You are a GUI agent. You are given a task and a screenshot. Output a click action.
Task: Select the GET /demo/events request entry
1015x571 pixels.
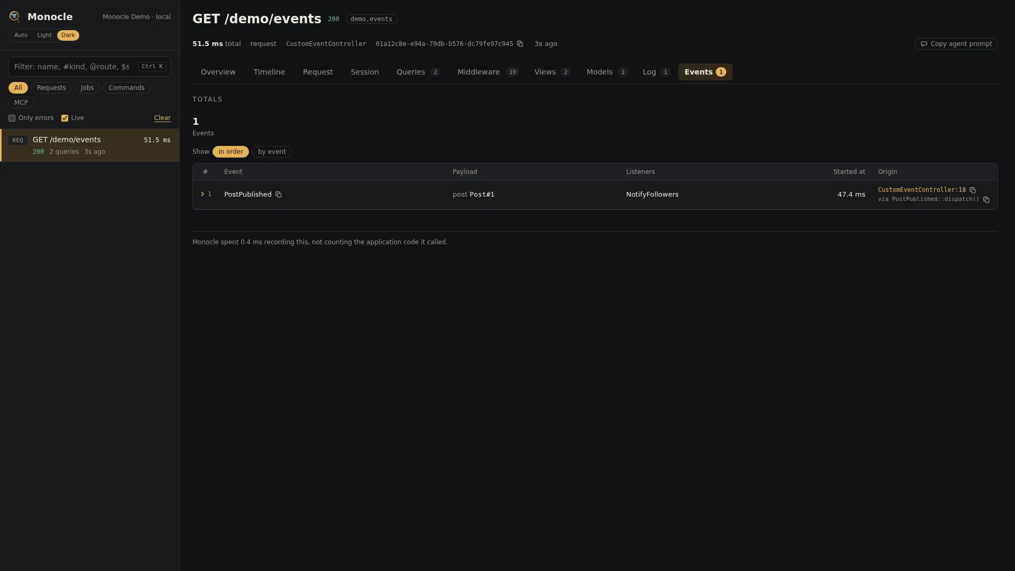90,145
